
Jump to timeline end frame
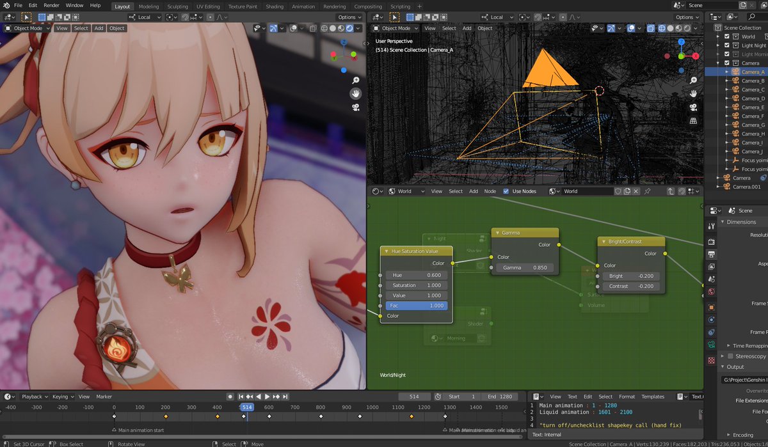[x=284, y=396]
